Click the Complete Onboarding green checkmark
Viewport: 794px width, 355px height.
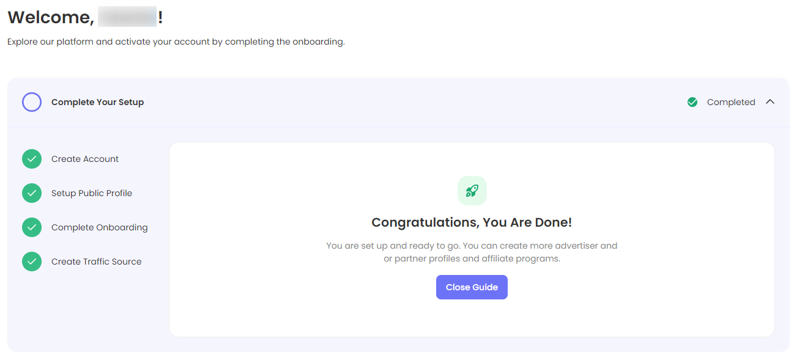(x=32, y=227)
